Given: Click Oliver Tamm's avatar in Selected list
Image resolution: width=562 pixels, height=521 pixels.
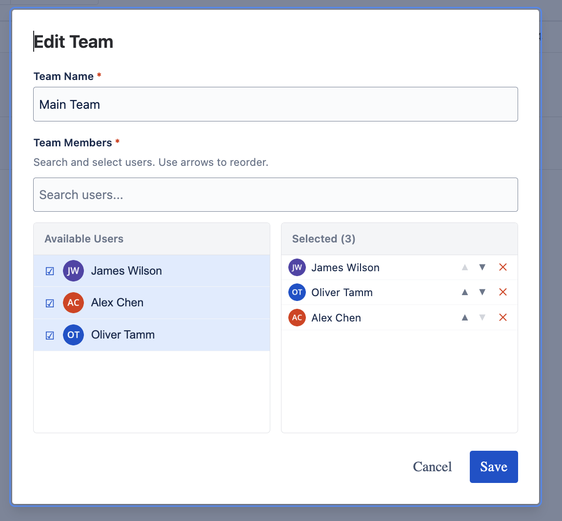Looking at the screenshot, I should (x=297, y=292).
